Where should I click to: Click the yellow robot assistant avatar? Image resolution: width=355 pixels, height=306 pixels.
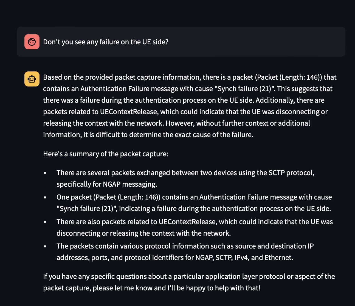pyautogui.click(x=32, y=79)
